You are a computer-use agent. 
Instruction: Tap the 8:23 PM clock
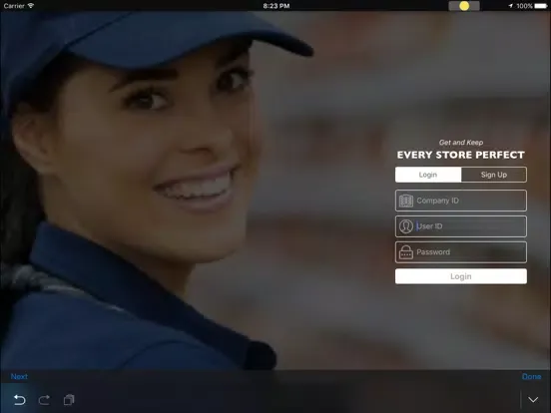[x=276, y=6]
